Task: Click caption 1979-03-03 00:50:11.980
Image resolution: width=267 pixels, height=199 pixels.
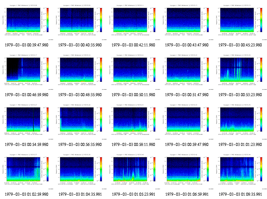Action: 133,95
